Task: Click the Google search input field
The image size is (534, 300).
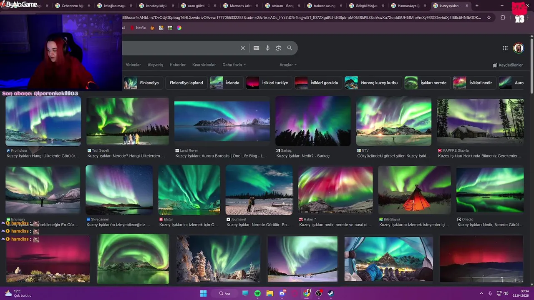Action: [179, 48]
